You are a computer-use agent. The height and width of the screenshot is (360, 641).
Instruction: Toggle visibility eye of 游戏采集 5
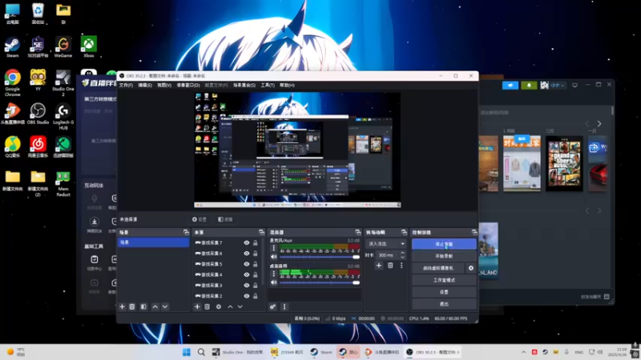(247, 264)
